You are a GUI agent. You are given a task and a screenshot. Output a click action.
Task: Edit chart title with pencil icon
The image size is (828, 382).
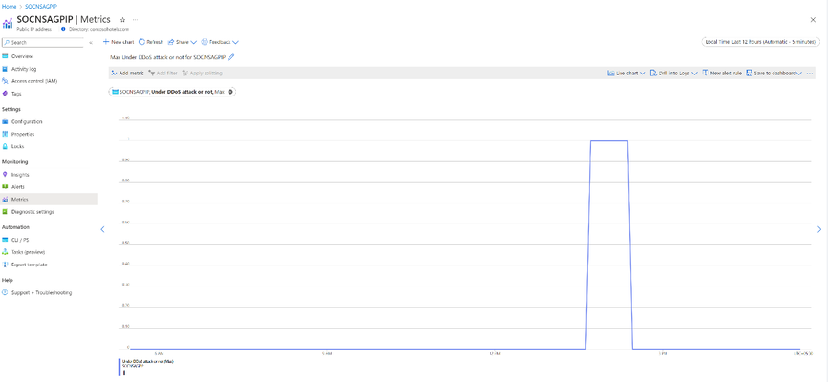tap(231, 57)
